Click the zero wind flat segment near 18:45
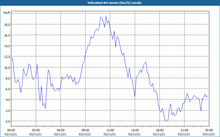The image size is (220, 137). coord(167,121)
